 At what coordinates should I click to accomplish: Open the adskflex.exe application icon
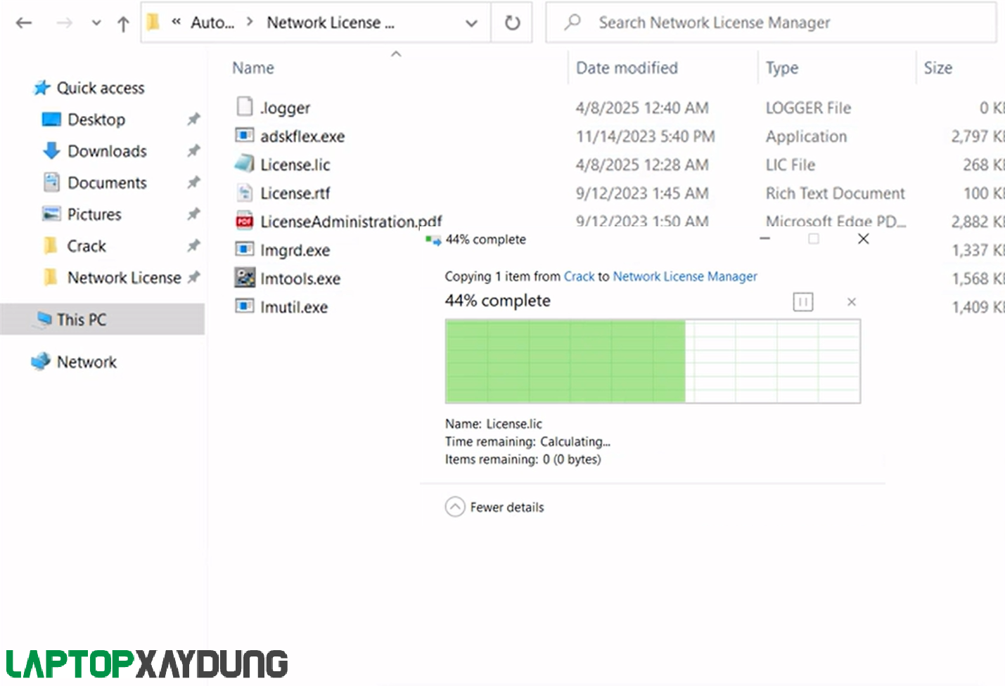tap(244, 135)
